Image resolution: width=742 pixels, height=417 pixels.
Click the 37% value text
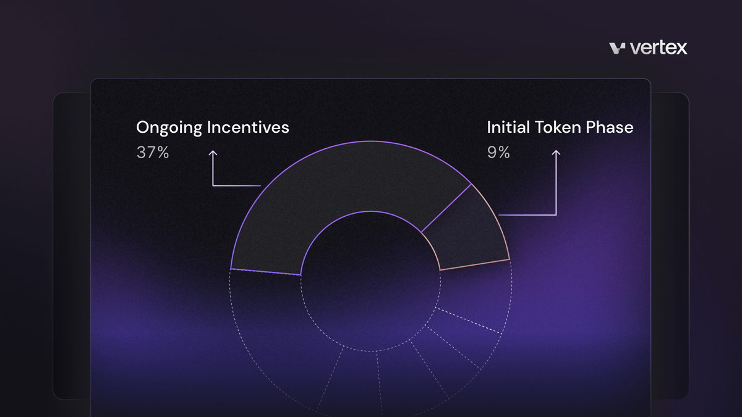pyautogui.click(x=153, y=153)
